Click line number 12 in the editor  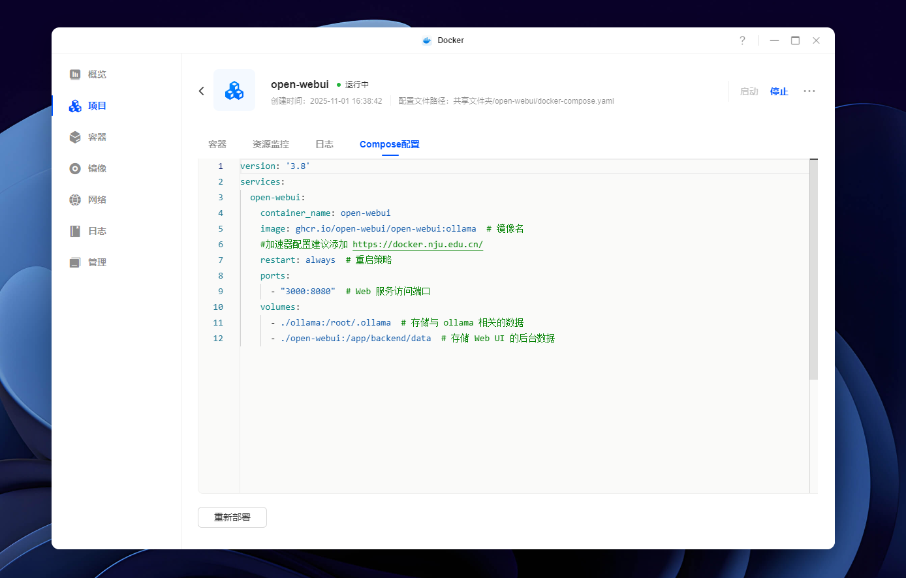218,339
